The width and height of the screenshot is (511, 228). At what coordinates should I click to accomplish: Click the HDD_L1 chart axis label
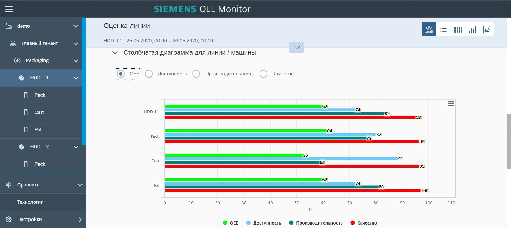coord(152,112)
